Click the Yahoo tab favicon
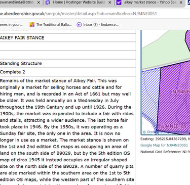This screenshot has height=185, width=190. pyautogui.click(x=119, y=3)
